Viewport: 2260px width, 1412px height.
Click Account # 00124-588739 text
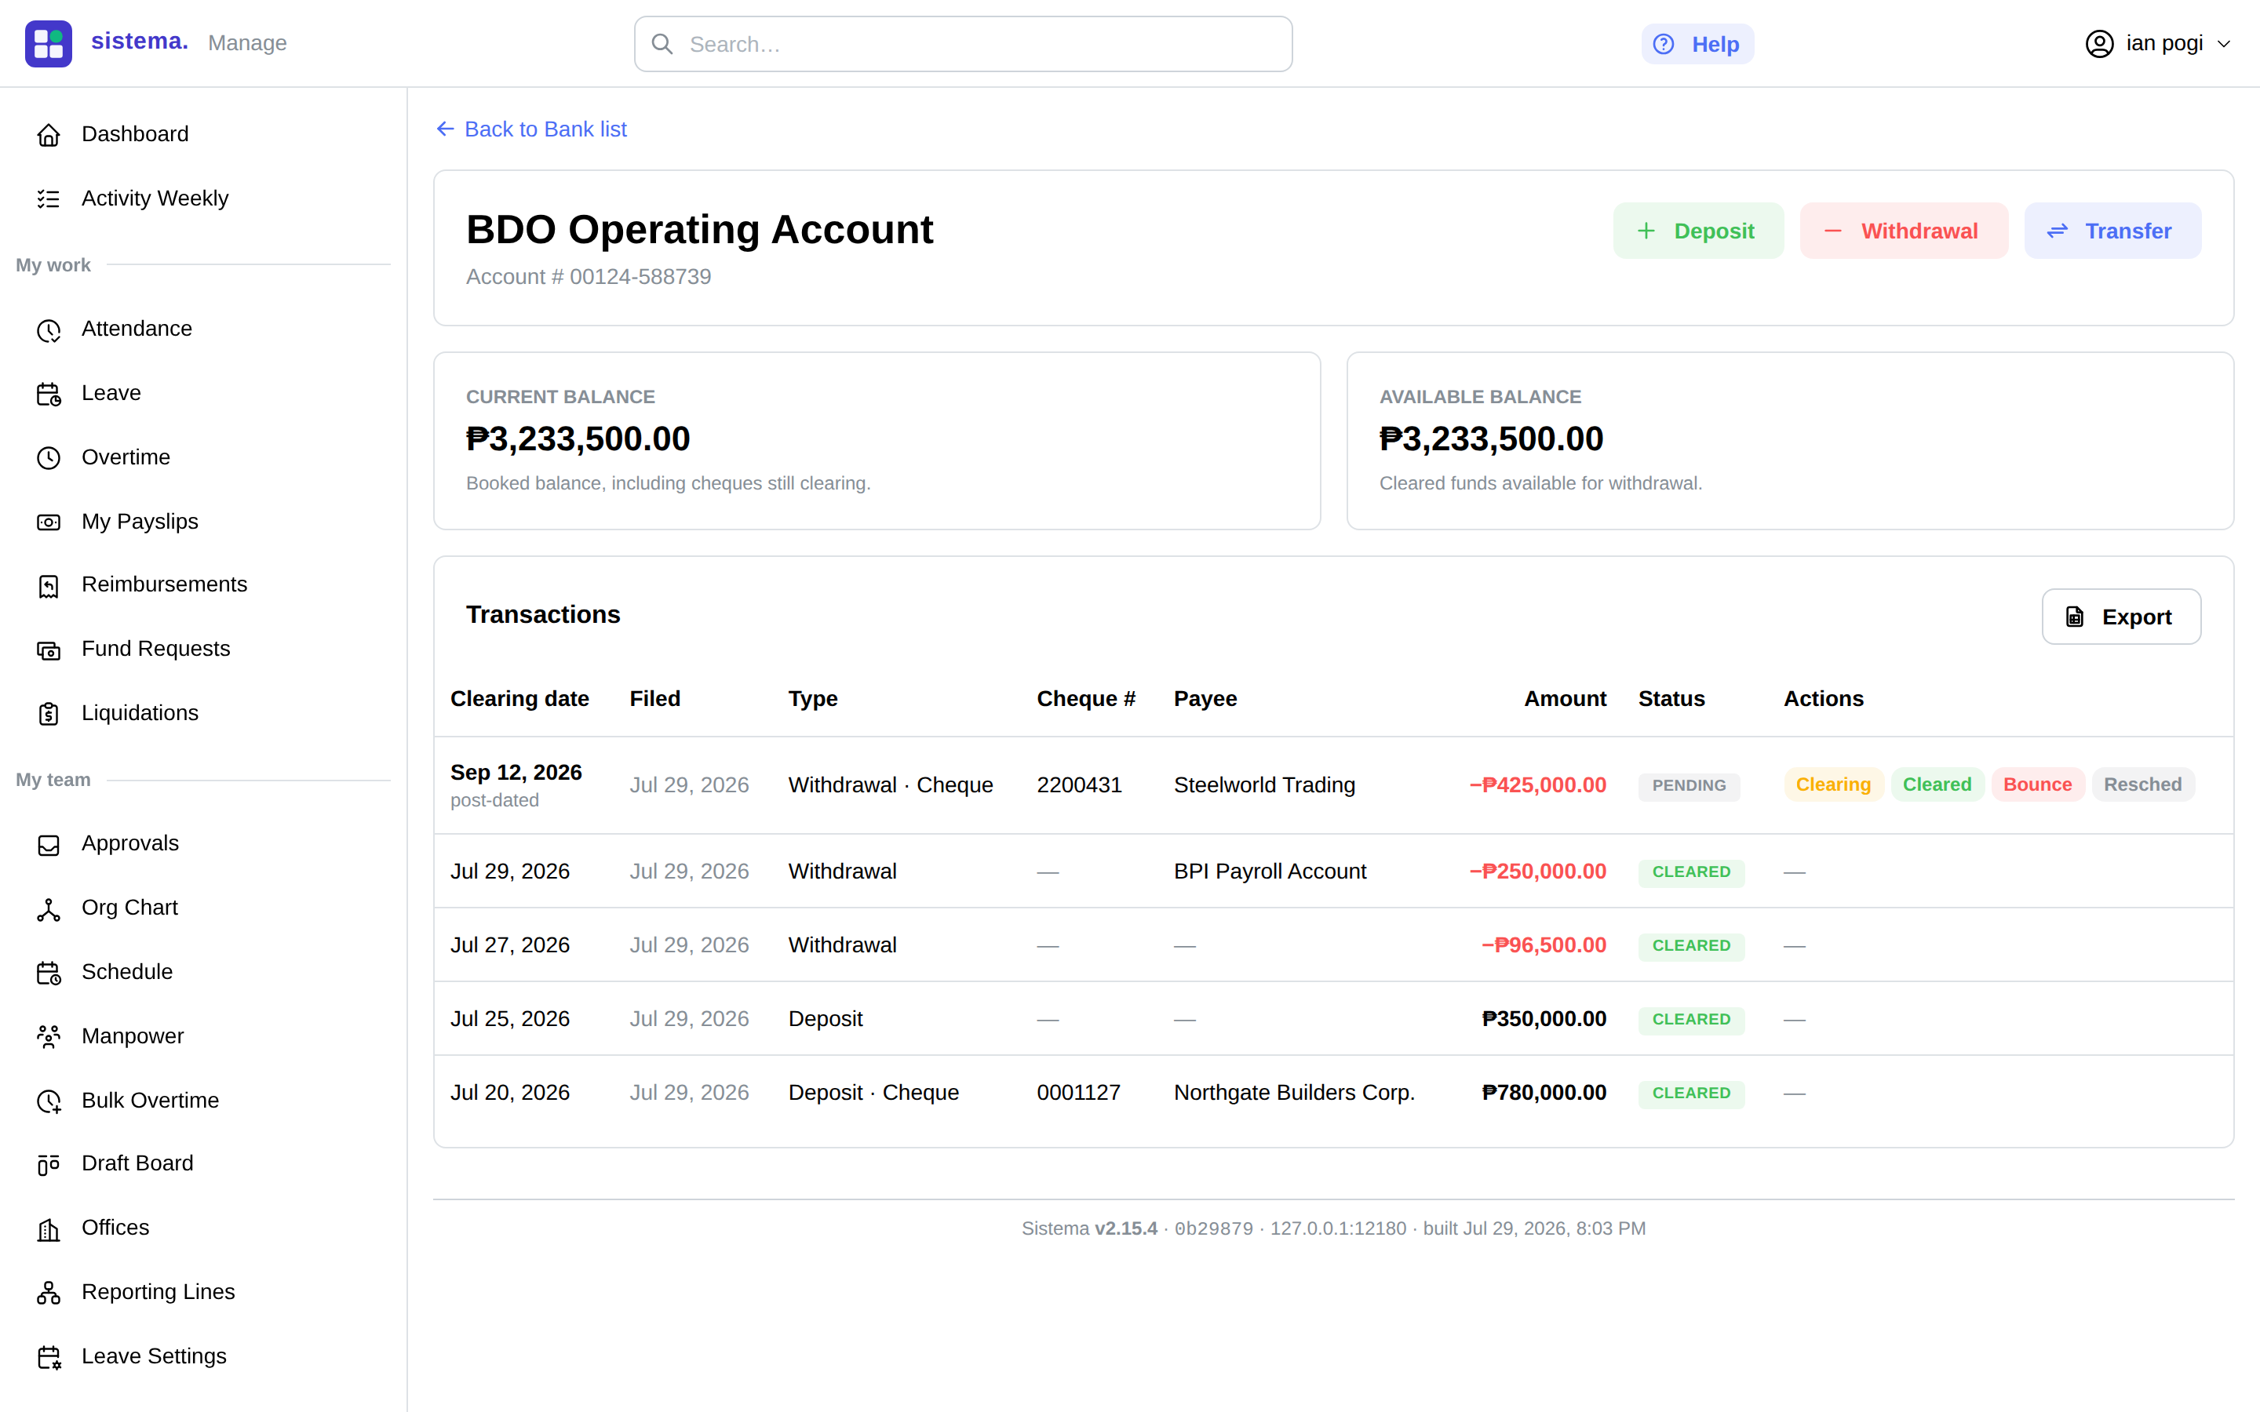click(x=589, y=276)
